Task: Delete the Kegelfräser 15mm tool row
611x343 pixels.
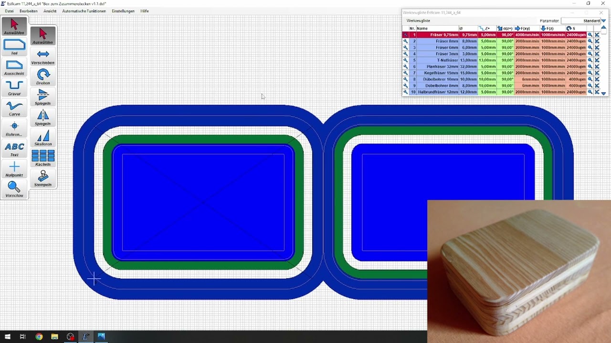Action: (597, 73)
